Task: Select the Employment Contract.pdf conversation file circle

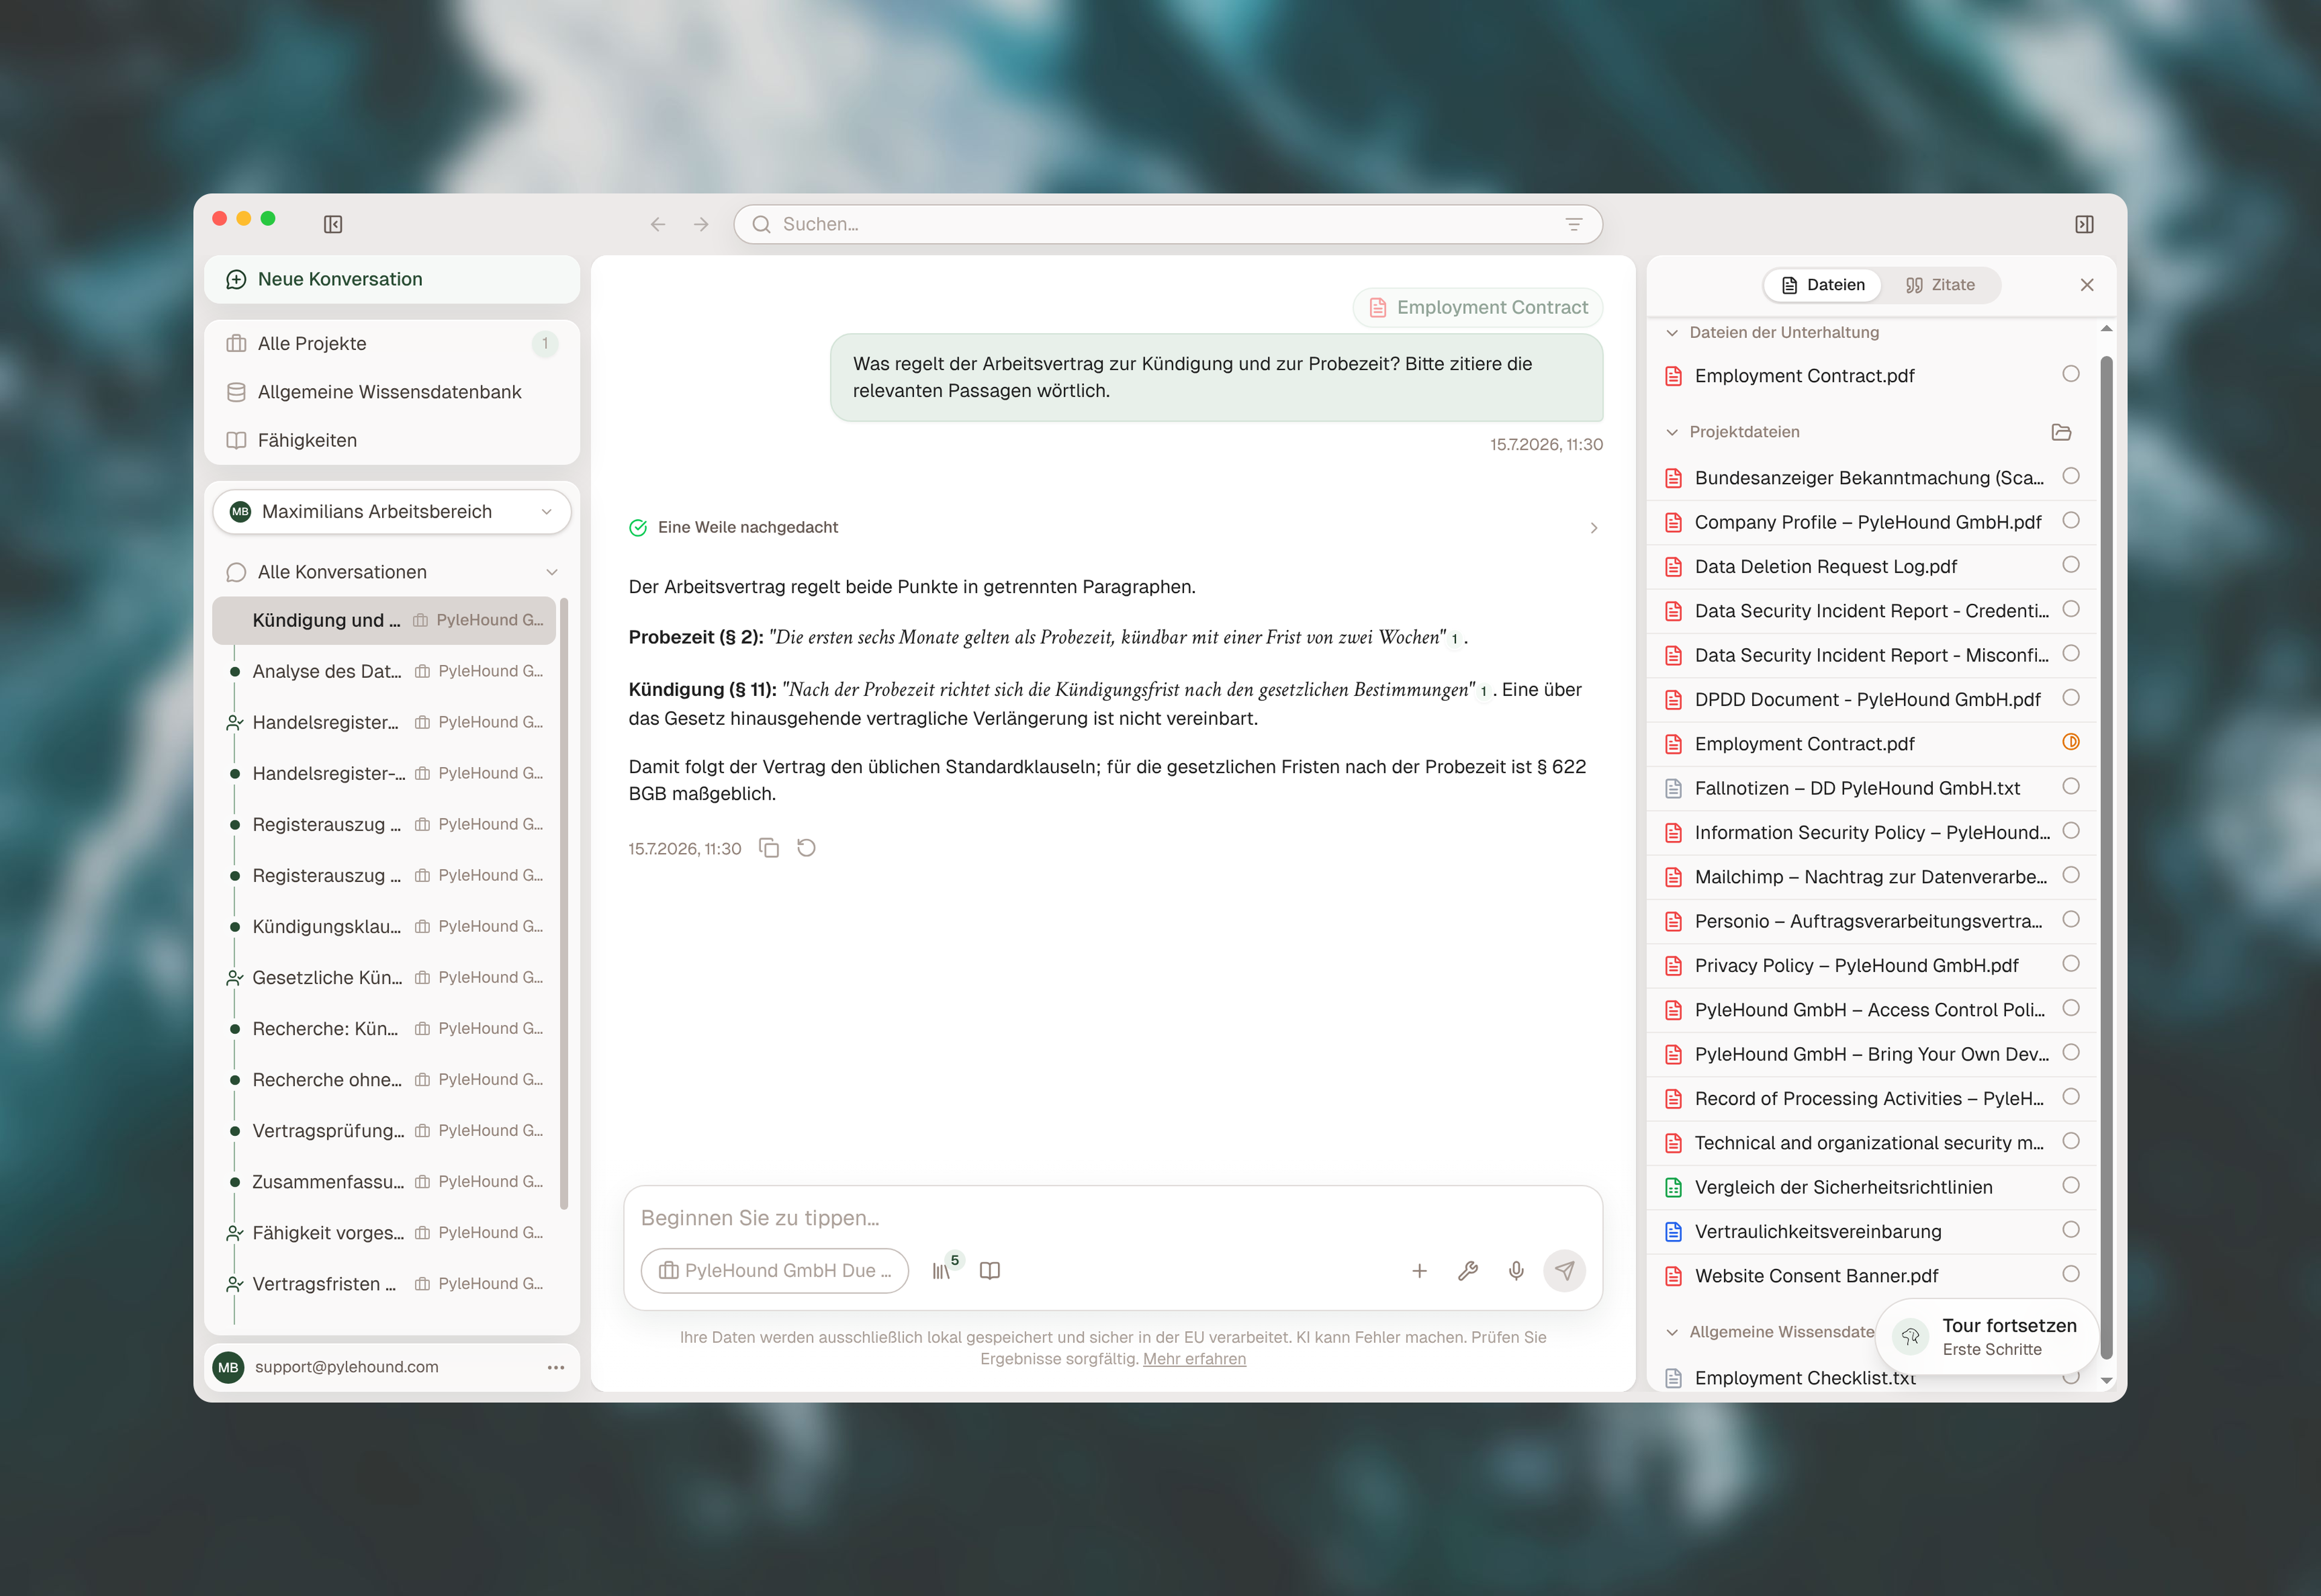Action: pos(2071,374)
